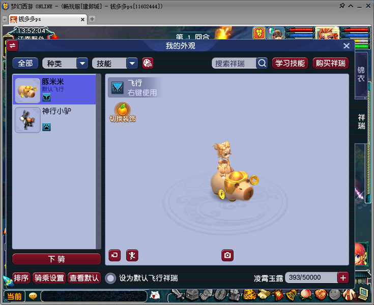Click the 切换装饰 orange decoration icon
Screen dimensions: 374x305
tap(123, 112)
